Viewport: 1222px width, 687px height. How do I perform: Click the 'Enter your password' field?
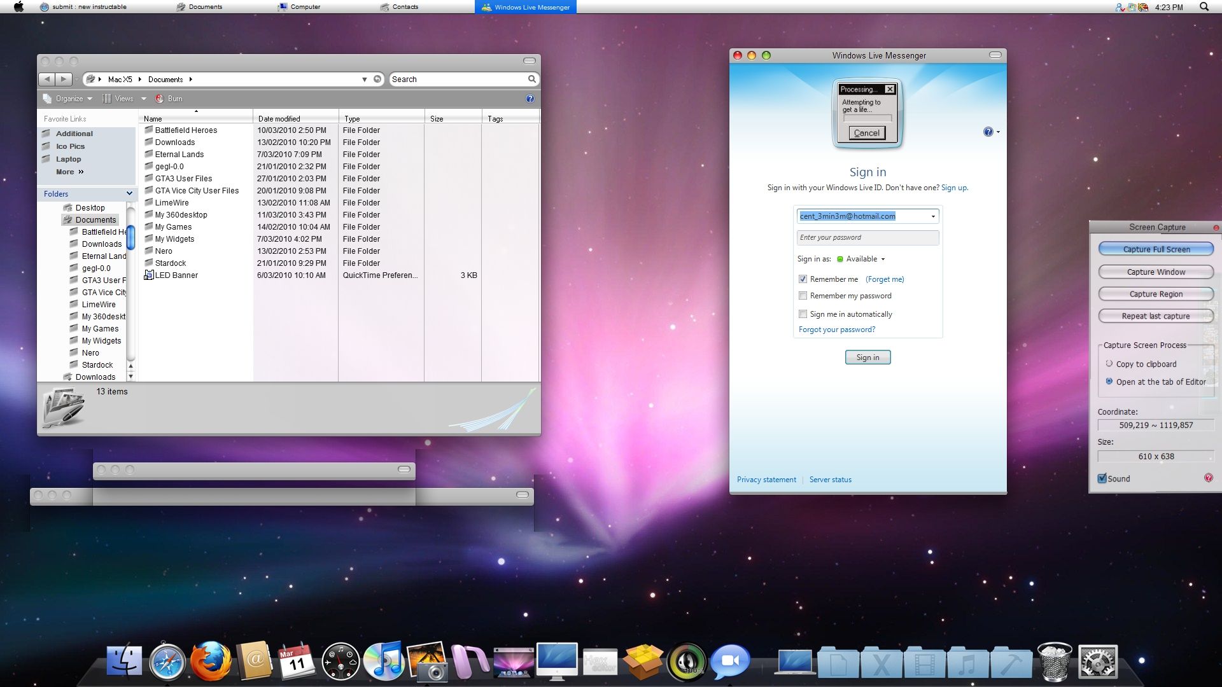867,237
